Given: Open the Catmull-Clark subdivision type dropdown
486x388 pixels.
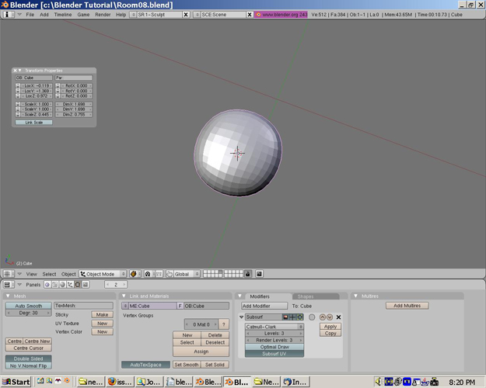Looking at the screenshot, I should [x=274, y=327].
